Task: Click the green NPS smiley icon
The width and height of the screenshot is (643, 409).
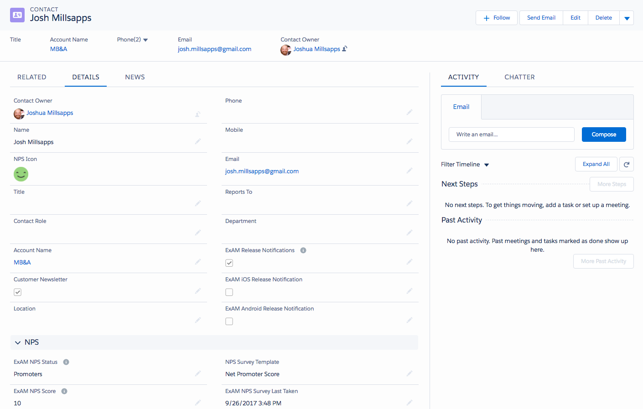Action: (21, 174)
